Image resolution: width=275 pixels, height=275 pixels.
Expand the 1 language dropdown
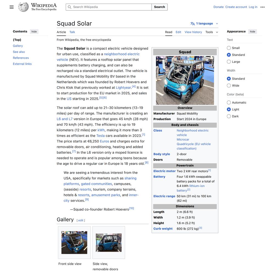point(204,23)
